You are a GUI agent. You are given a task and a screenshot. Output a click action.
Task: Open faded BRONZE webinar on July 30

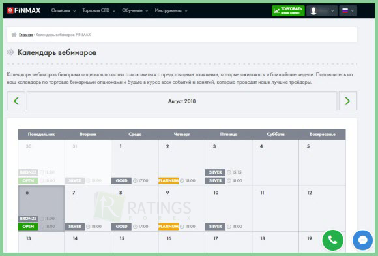[28, 172]
